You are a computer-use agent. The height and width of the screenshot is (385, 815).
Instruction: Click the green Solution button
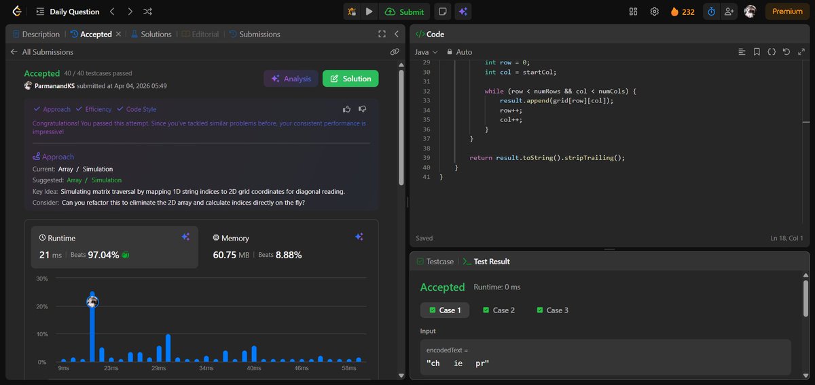[x=350, y=79]
